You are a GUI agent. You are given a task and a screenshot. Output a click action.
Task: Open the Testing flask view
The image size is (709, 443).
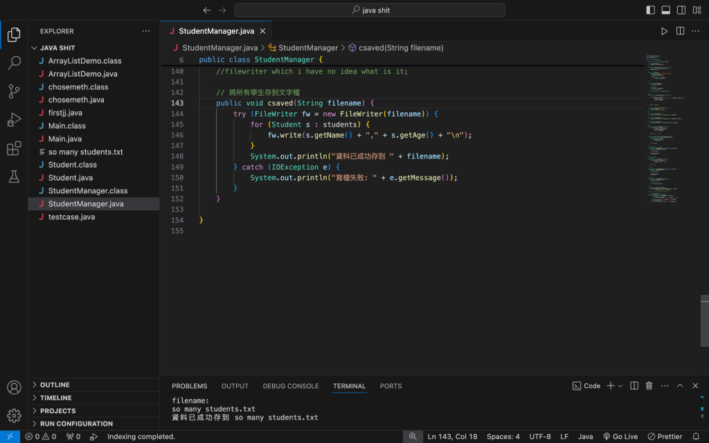[x=14, y=177]
